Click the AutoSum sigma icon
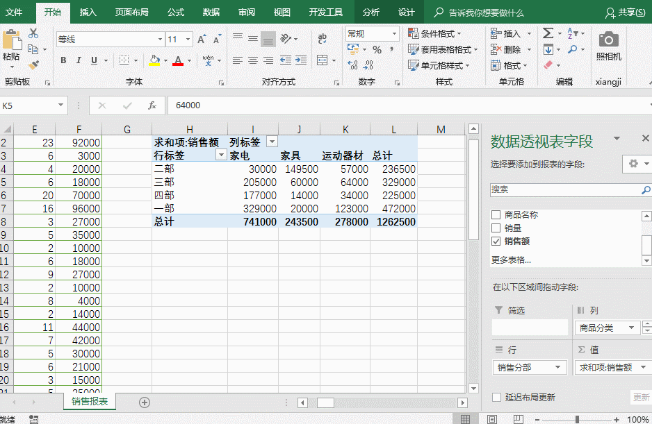Screen dimensions: 652x424 pos(548,33)
